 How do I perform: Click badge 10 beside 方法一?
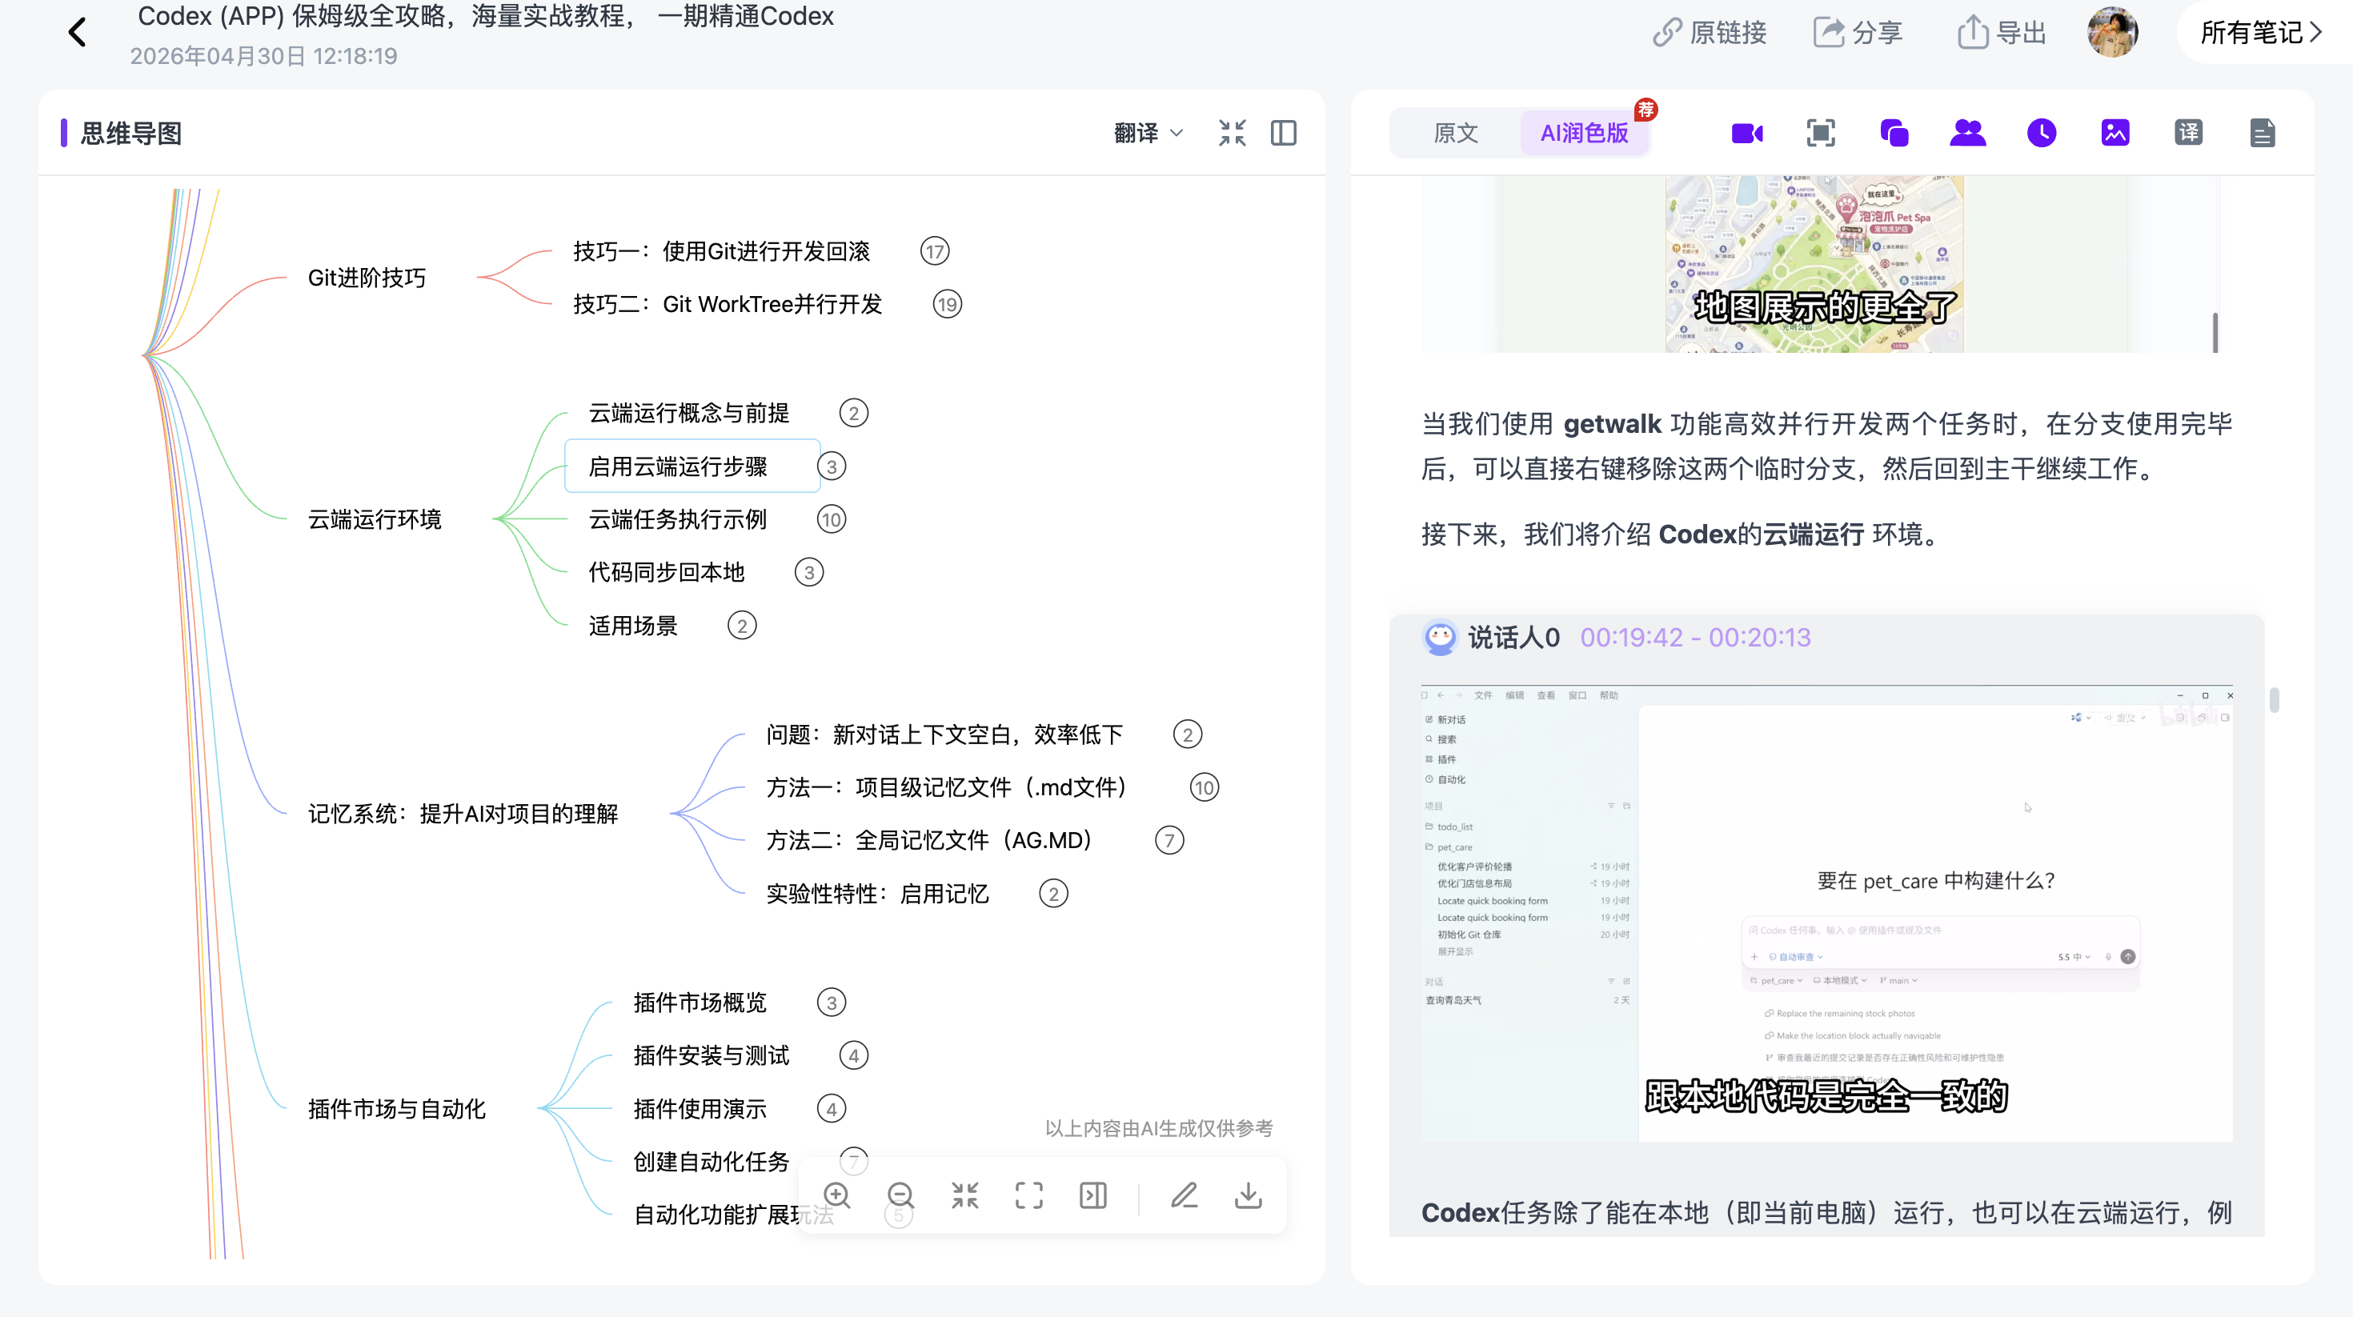[1204, 787]
